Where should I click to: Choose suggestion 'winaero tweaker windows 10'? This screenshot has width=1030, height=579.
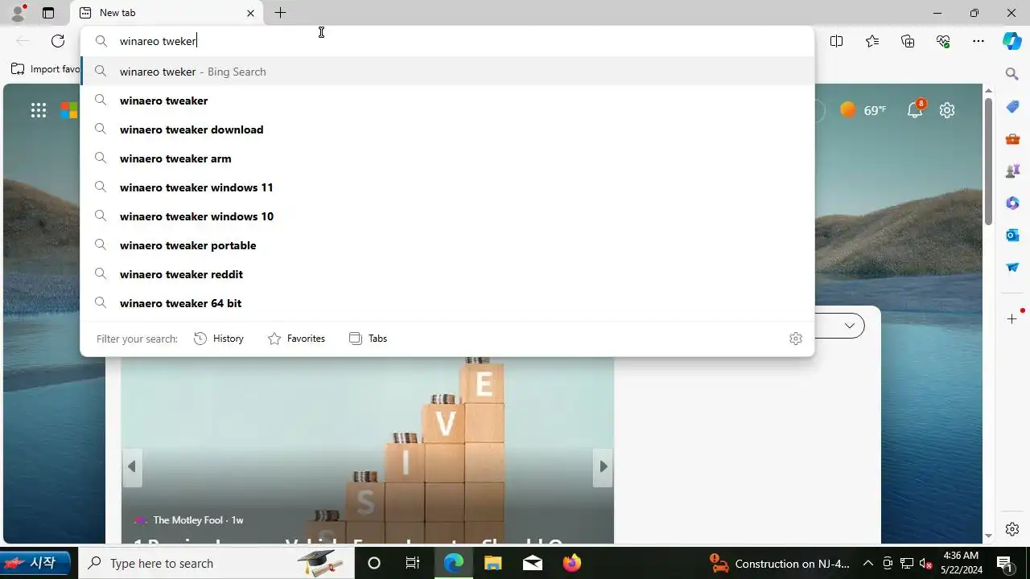(x=447, y=216)
